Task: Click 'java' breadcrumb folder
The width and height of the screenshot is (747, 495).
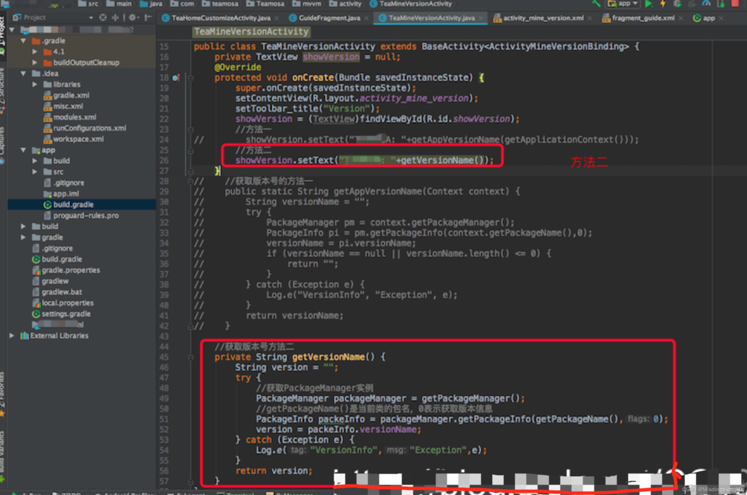Action: tap(151, 4)
